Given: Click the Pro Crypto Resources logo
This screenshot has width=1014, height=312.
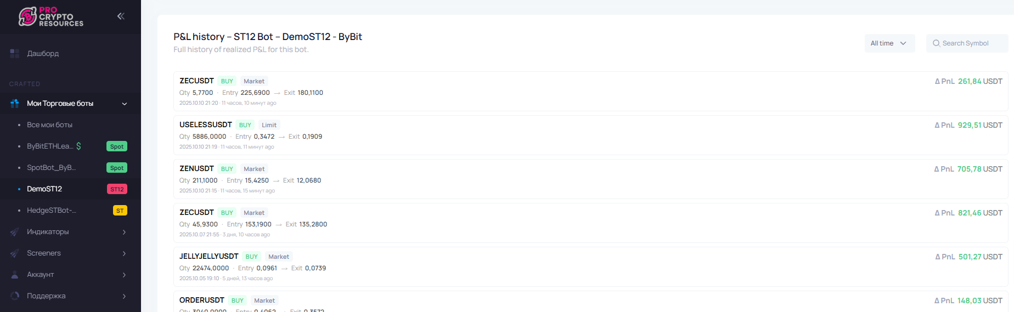Looking at the screenshot, I should tap(50, 16).
